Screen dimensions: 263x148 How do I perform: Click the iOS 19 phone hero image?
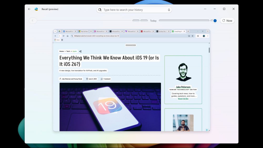pyautogui.click(x=110, y=107)
